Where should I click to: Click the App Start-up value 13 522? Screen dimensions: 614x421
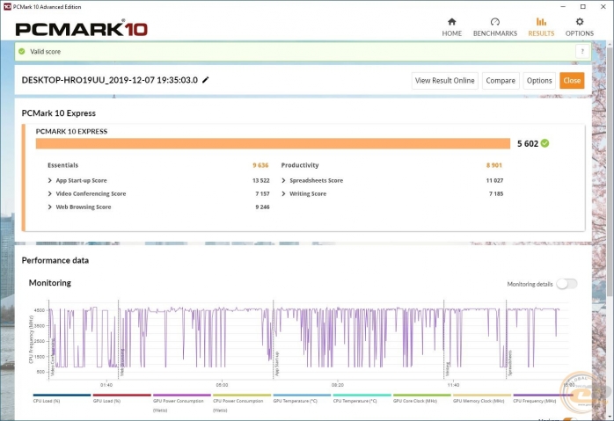pos(260,180)
